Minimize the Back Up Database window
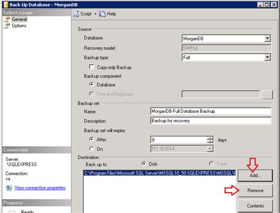This screenshot has width=280, height=213. click(x=260, y=5)
